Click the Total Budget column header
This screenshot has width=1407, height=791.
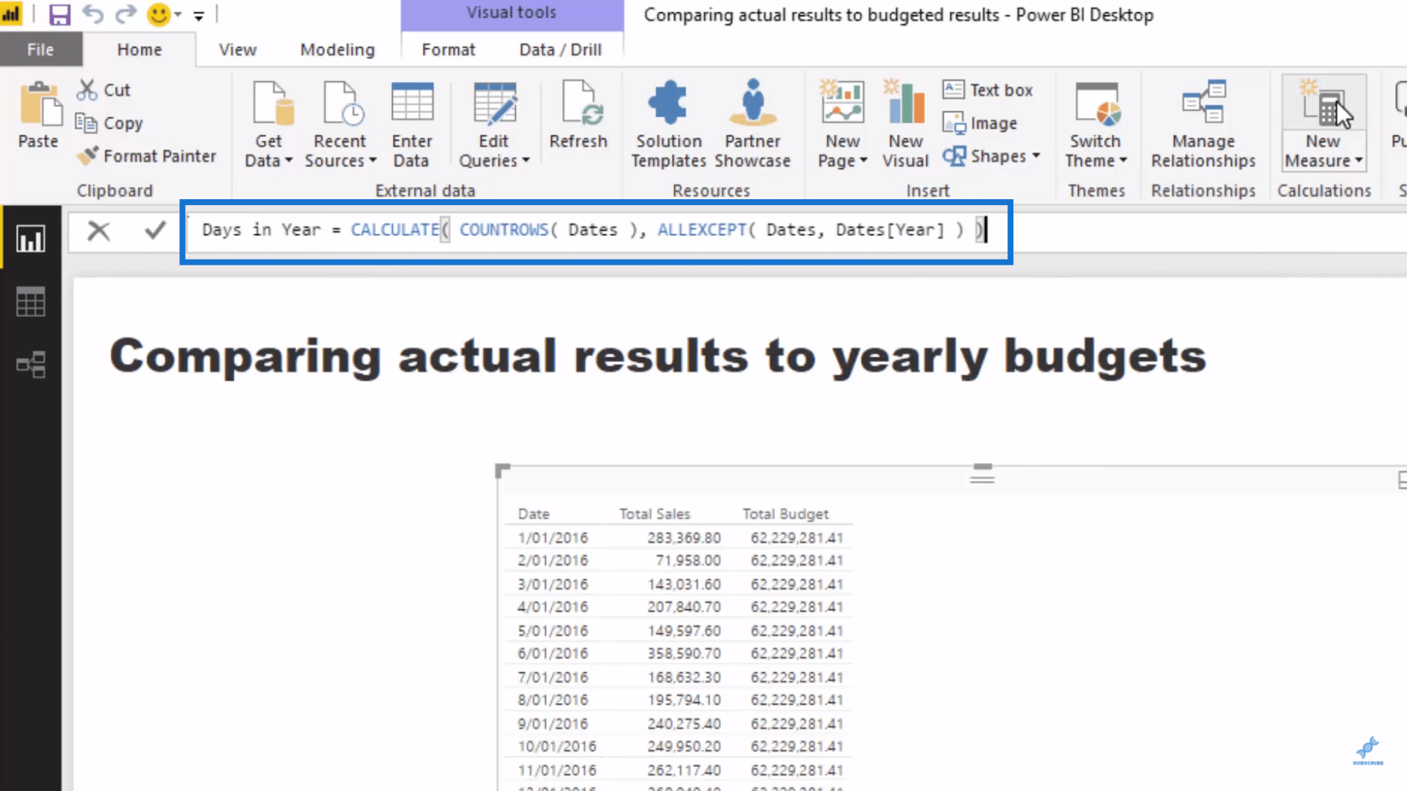click(786, 514)
